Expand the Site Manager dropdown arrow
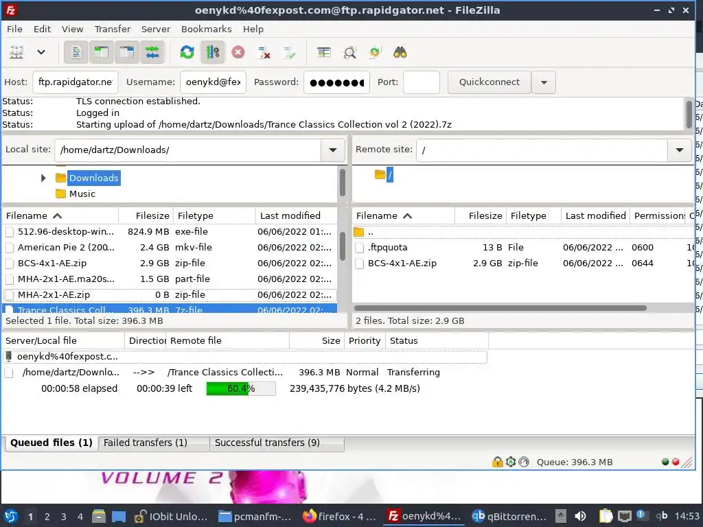This screenshot has height=527, width=703. (41, 52)
